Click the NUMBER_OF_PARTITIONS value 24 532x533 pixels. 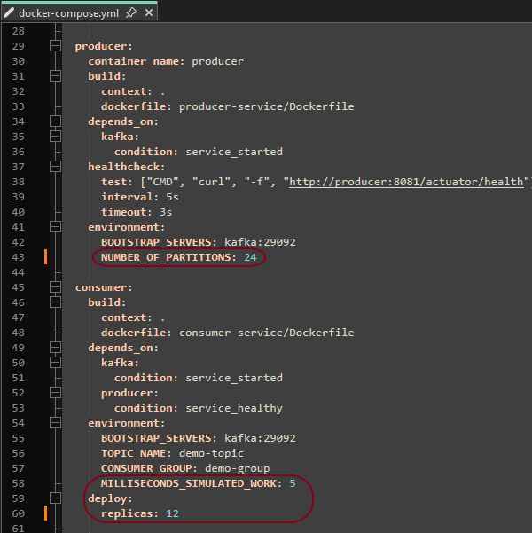pyautogui.click(x=250, y=257)
